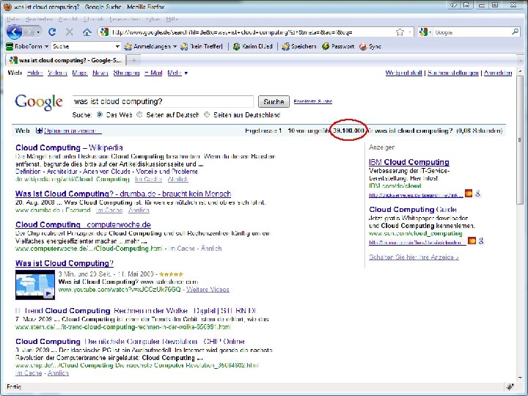Play the Was ist Cloud Computing video thumbnail
Viewport: 528px width, 396px height.
(x=35, y=285)
